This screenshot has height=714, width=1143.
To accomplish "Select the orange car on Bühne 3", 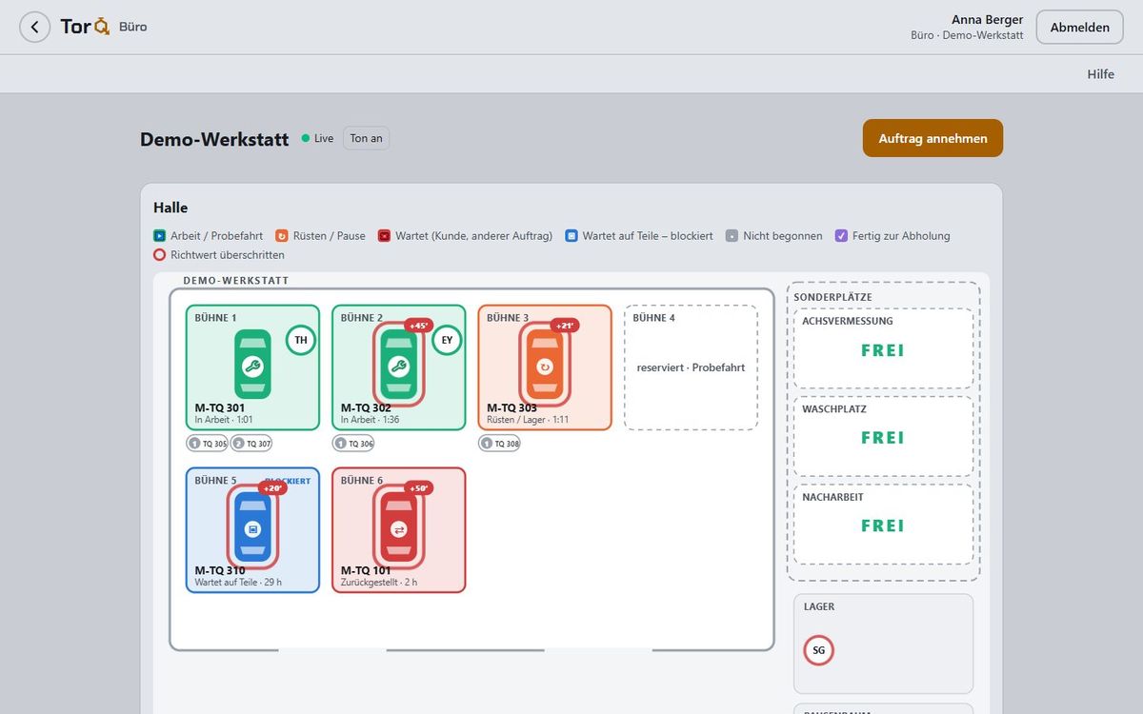I will point(545,365).
